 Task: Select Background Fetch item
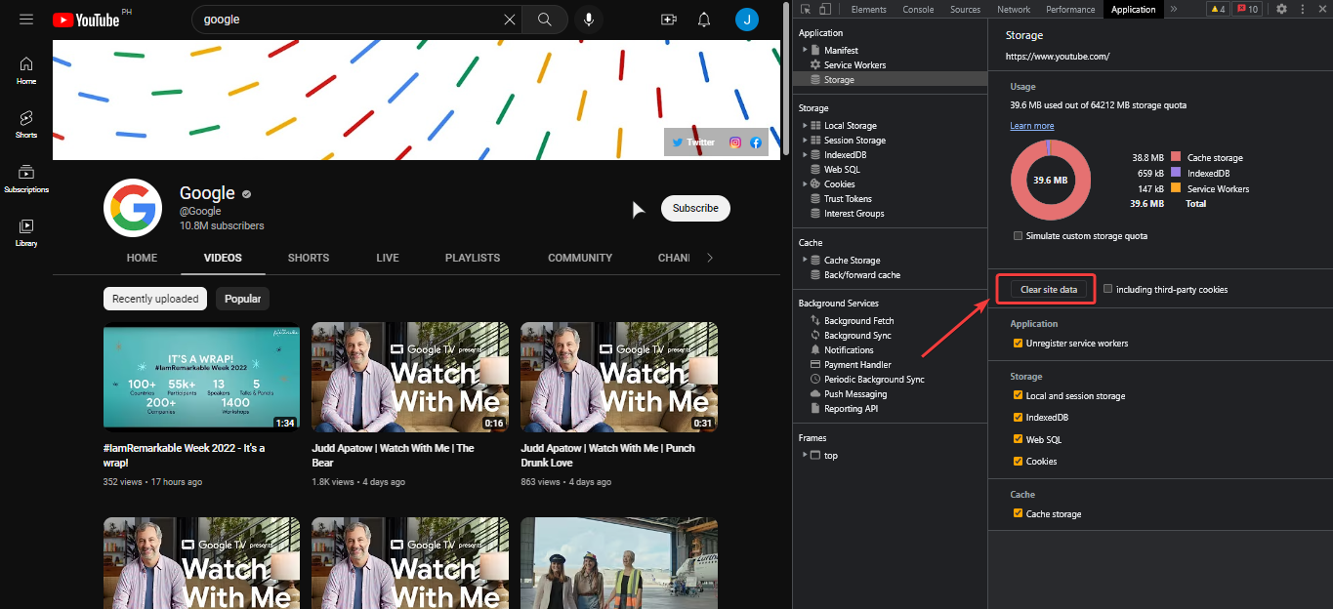click(858, 320)
